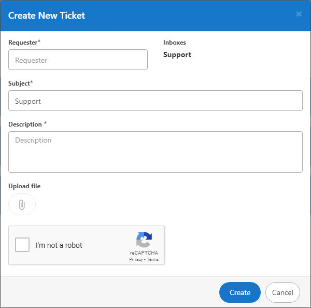Tick the I'm not a robot checkbox

22,245
